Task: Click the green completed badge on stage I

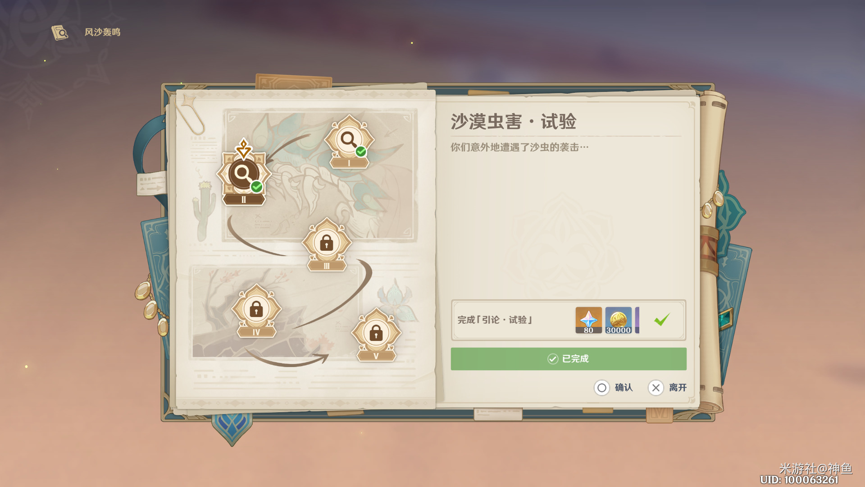Action: point(361,152)
